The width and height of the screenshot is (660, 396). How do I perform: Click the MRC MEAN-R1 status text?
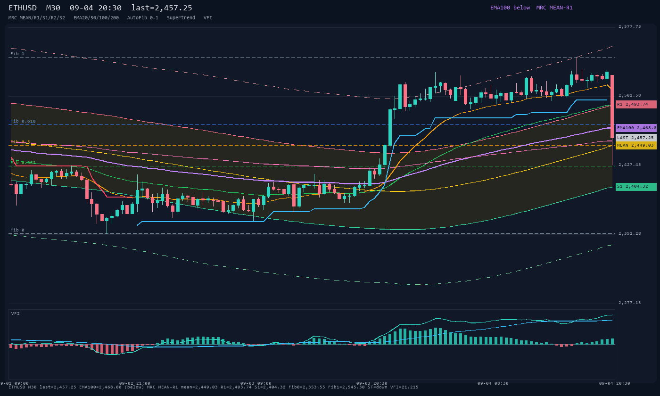554,8
